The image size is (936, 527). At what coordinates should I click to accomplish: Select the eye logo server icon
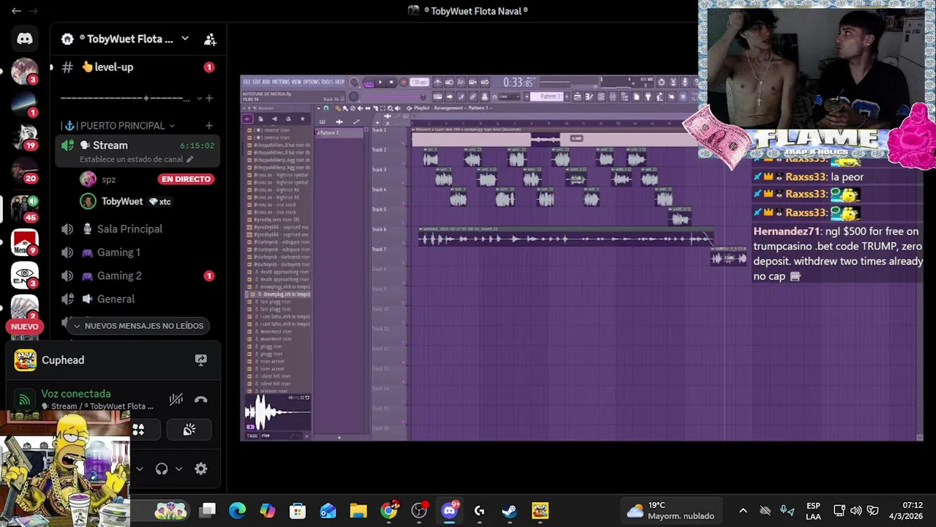click(24, 275)
